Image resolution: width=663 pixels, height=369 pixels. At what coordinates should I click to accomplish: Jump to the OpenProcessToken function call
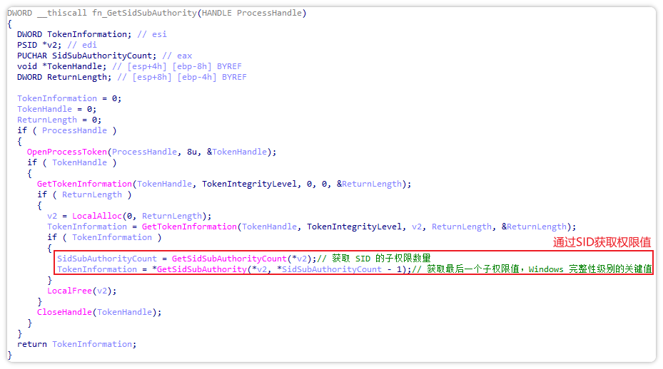[x=68, y=152]
